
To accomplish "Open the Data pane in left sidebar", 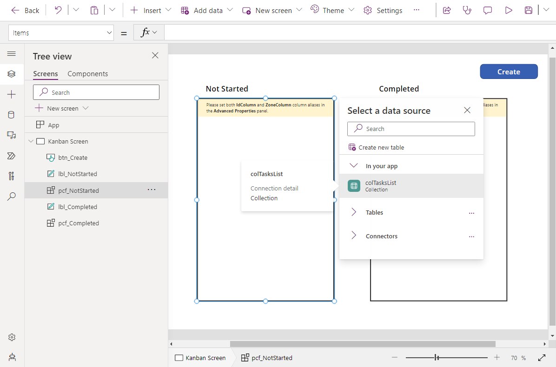I will point(12,115).
